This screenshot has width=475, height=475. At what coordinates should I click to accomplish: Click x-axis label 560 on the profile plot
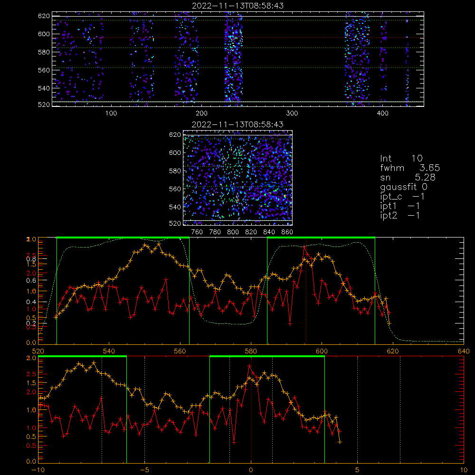[x=180, y=351]
